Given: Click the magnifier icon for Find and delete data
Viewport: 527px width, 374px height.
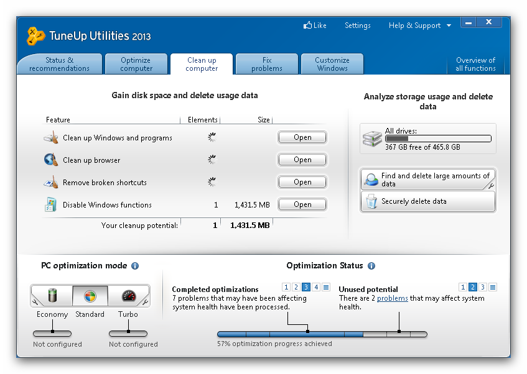Looking at the screenshot, I should 371,180.
